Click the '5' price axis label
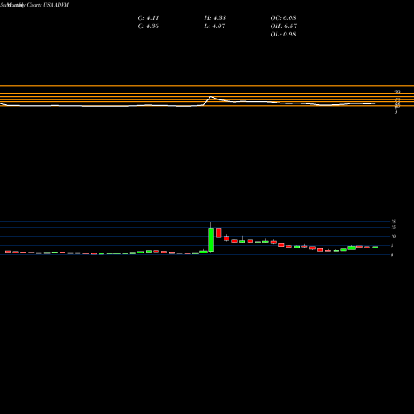Viewport: 414px width, 414px height. [392, 246]
